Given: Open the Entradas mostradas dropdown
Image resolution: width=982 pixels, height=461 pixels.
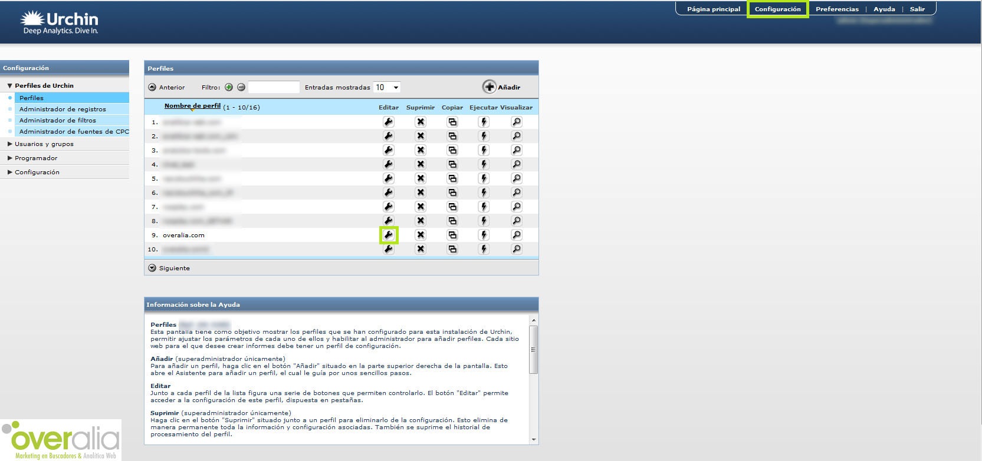Looking at the screenshot, I should coord(387,87).
